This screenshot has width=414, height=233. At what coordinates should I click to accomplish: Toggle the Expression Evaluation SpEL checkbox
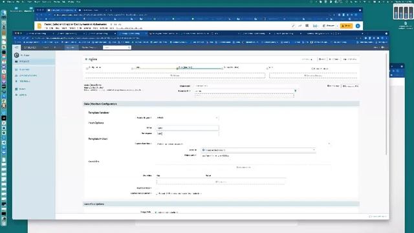[x=157, y=194]
